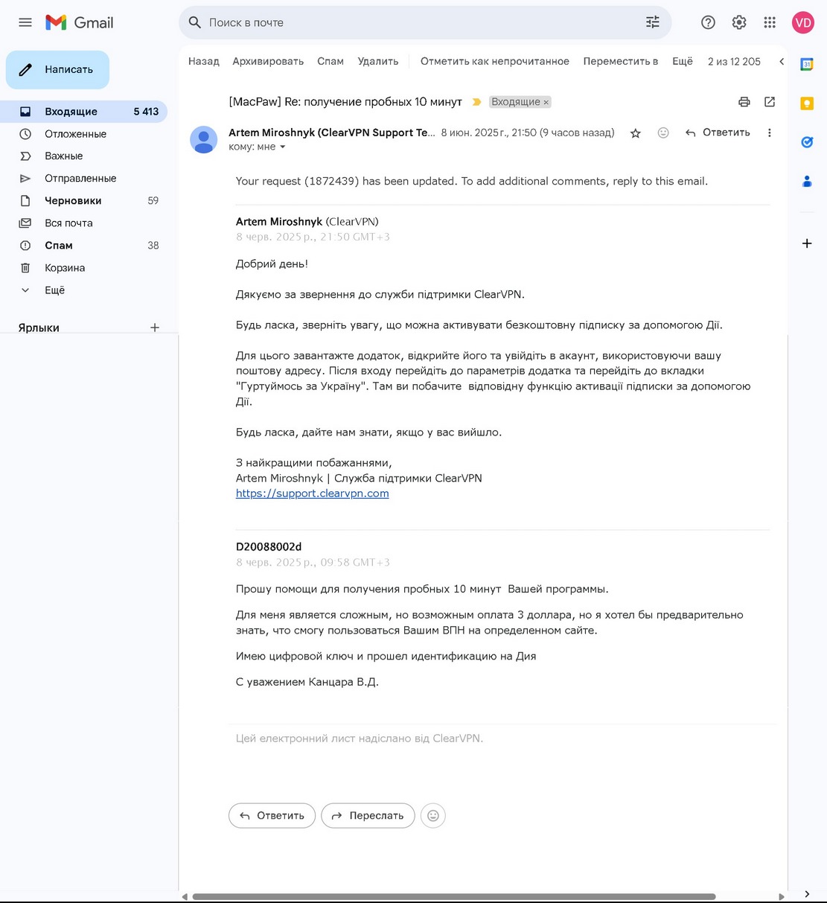The width and height of the screenshot is (827, 903).
Task: Open Google Calendar side panel icon
Action: pos(807,65)
